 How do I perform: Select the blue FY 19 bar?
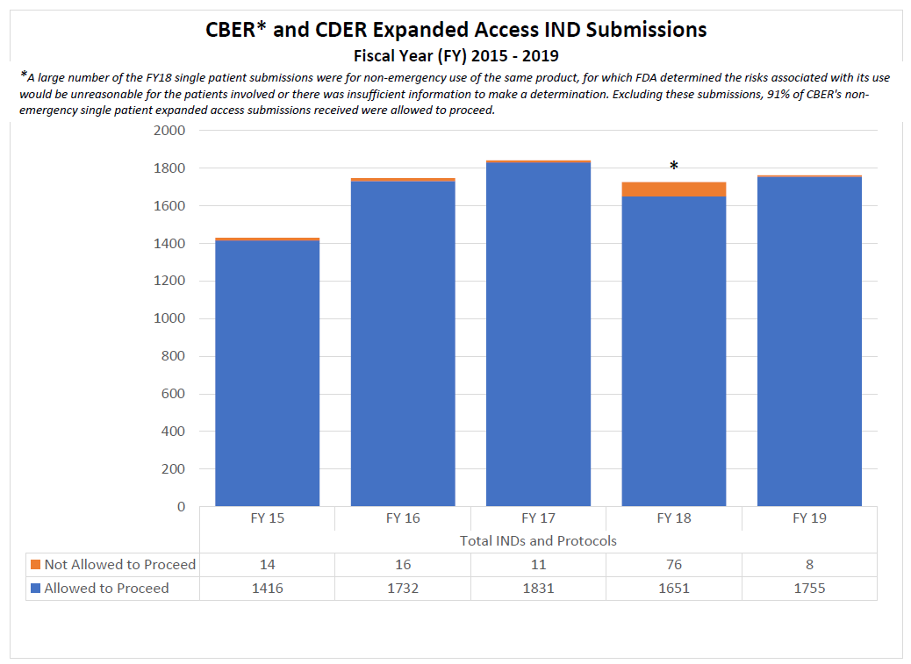coord(809,341)
